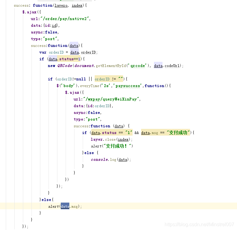237x230 pixels.
Task: Click 'success:function (data) {' of the inner ajax
Action: pyautogui.click(x=102, y=126)
